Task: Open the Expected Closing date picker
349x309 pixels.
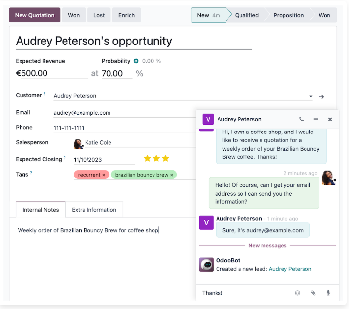Action: tap(104, 160)
